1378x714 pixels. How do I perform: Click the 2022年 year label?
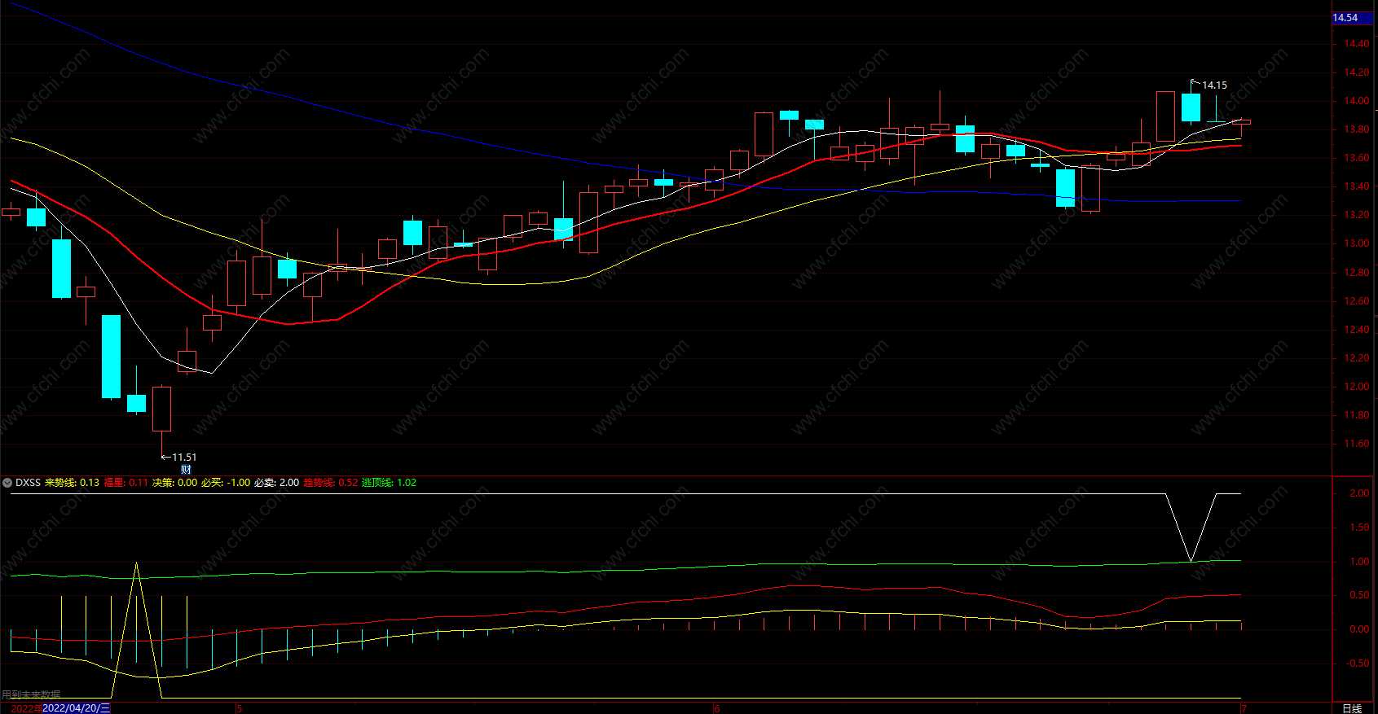click(26, 708)
